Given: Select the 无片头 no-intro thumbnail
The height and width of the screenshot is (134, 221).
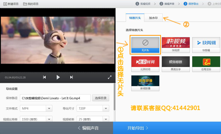Looking at the screenshot, I should (x=145, y=45).
